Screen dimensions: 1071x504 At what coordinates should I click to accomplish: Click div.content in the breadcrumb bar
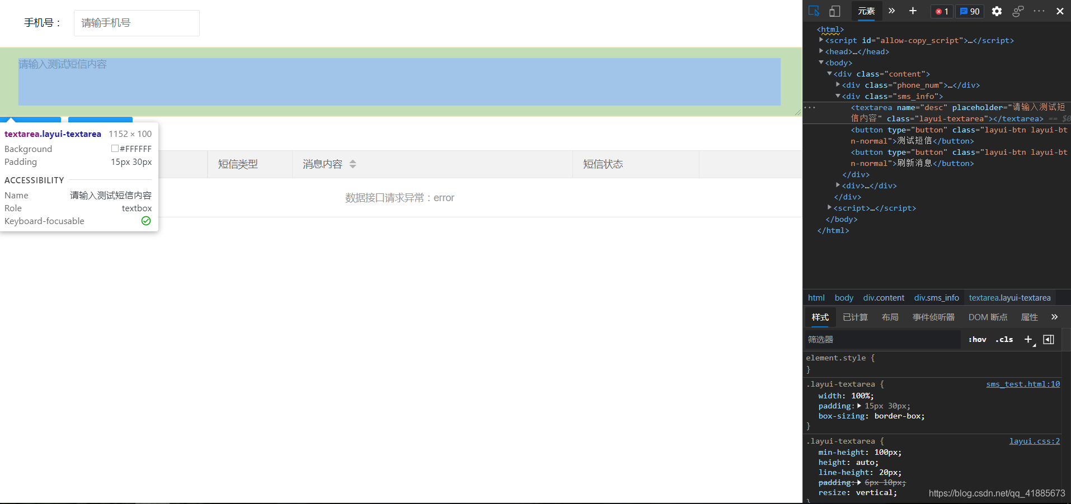pyautogui.click(x=884, y=298)
